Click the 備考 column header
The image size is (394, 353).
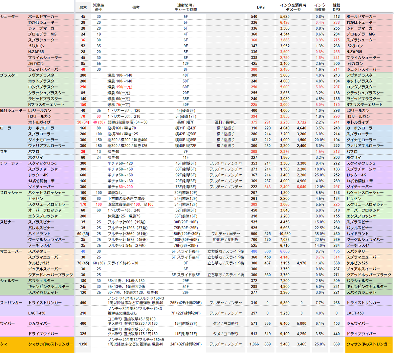click(x=136, y=8)
